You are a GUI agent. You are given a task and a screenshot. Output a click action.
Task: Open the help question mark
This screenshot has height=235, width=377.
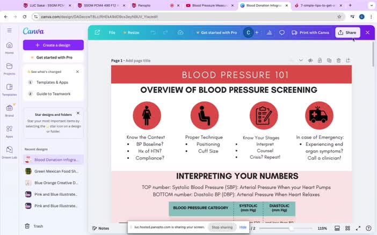368,228
